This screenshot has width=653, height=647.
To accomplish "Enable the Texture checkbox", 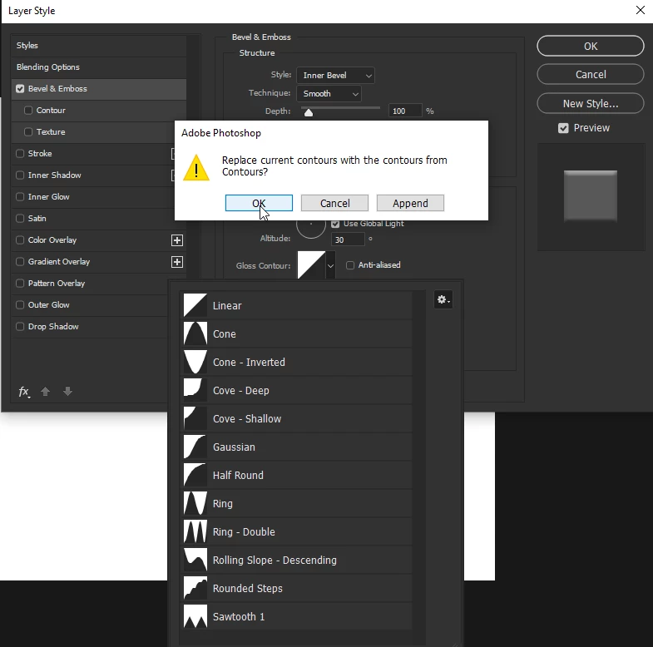I will pyautogui.click(x=28, y=132).
